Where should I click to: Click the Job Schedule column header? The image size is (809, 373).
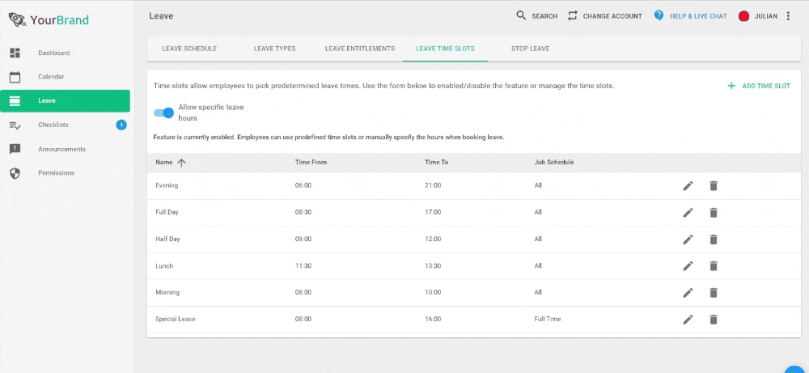pos(554,163)
